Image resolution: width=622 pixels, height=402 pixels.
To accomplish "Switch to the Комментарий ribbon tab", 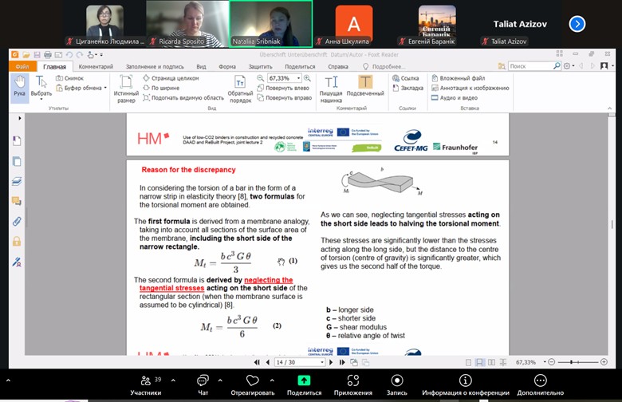I will (x=95, y=67).
